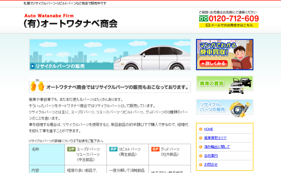Click orange bullet icon beside 会社案内

[x=201, y=156]
